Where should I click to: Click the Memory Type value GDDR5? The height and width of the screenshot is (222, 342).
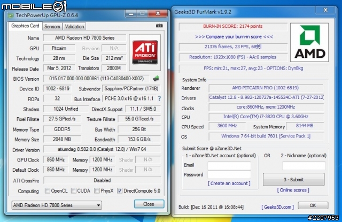62,129
